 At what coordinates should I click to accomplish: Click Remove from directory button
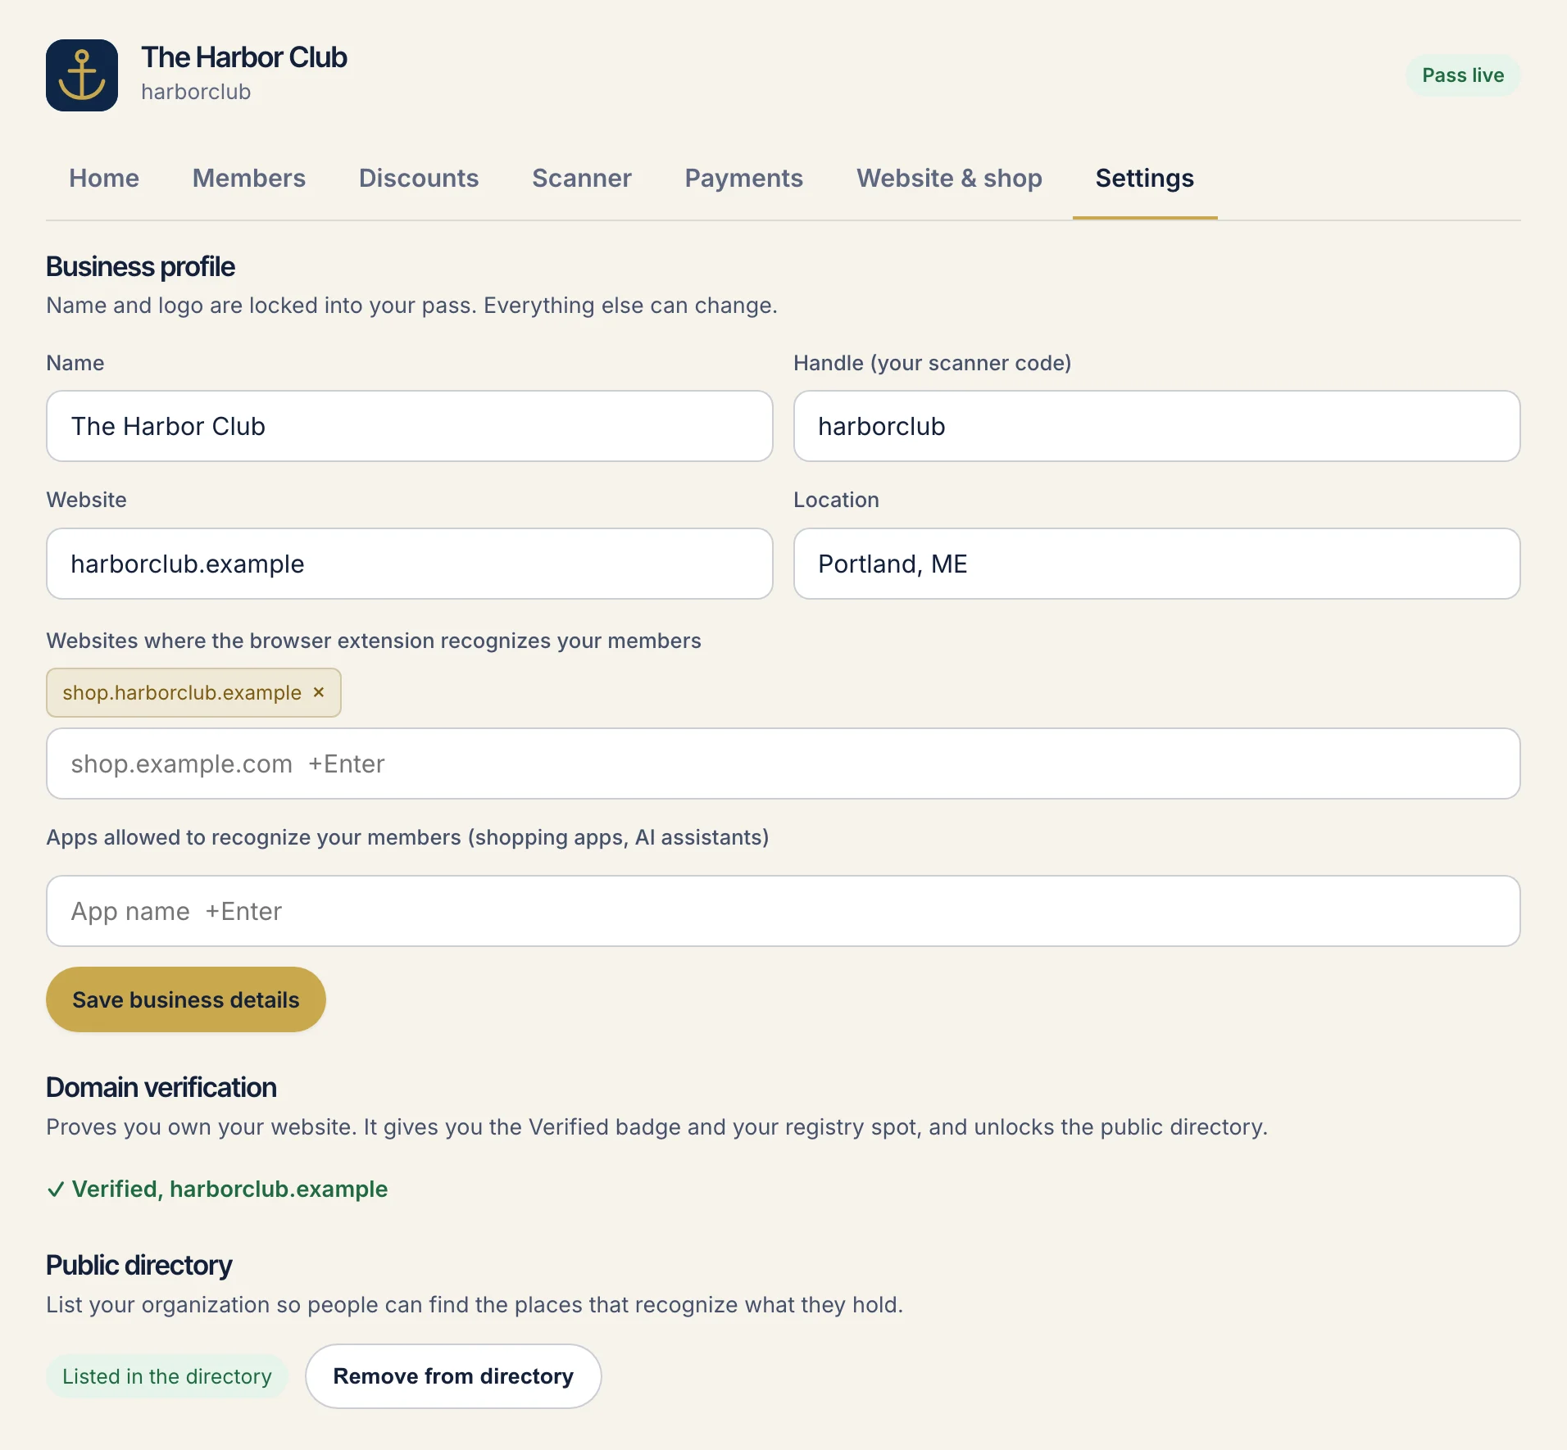coord(453,1376)
